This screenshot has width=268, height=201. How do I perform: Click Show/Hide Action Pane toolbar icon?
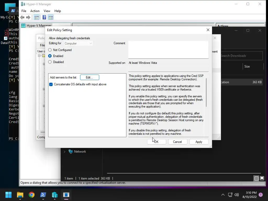51,17
